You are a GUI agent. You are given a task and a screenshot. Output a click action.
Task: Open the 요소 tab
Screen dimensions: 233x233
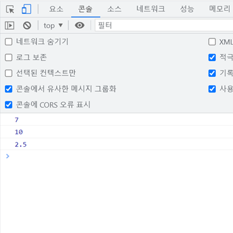56,9
